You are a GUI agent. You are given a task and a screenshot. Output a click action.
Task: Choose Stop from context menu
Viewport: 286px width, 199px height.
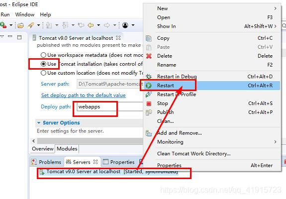212,103
